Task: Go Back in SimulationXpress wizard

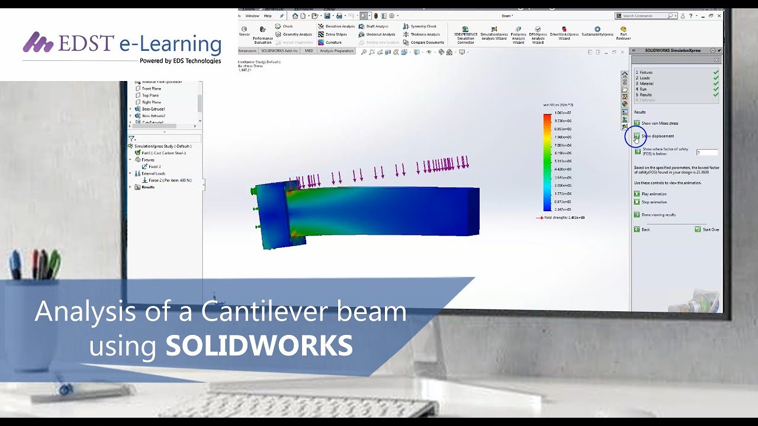Action: tap(642, 230)
